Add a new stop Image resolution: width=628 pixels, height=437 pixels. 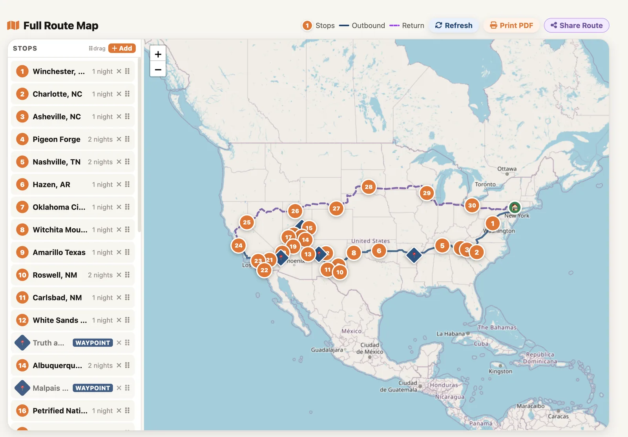(122, 48)
